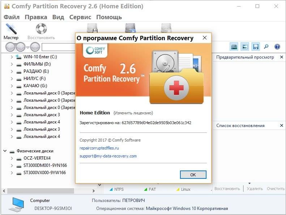Click the tree horizontal scrollbar thumb

[40, 191]
